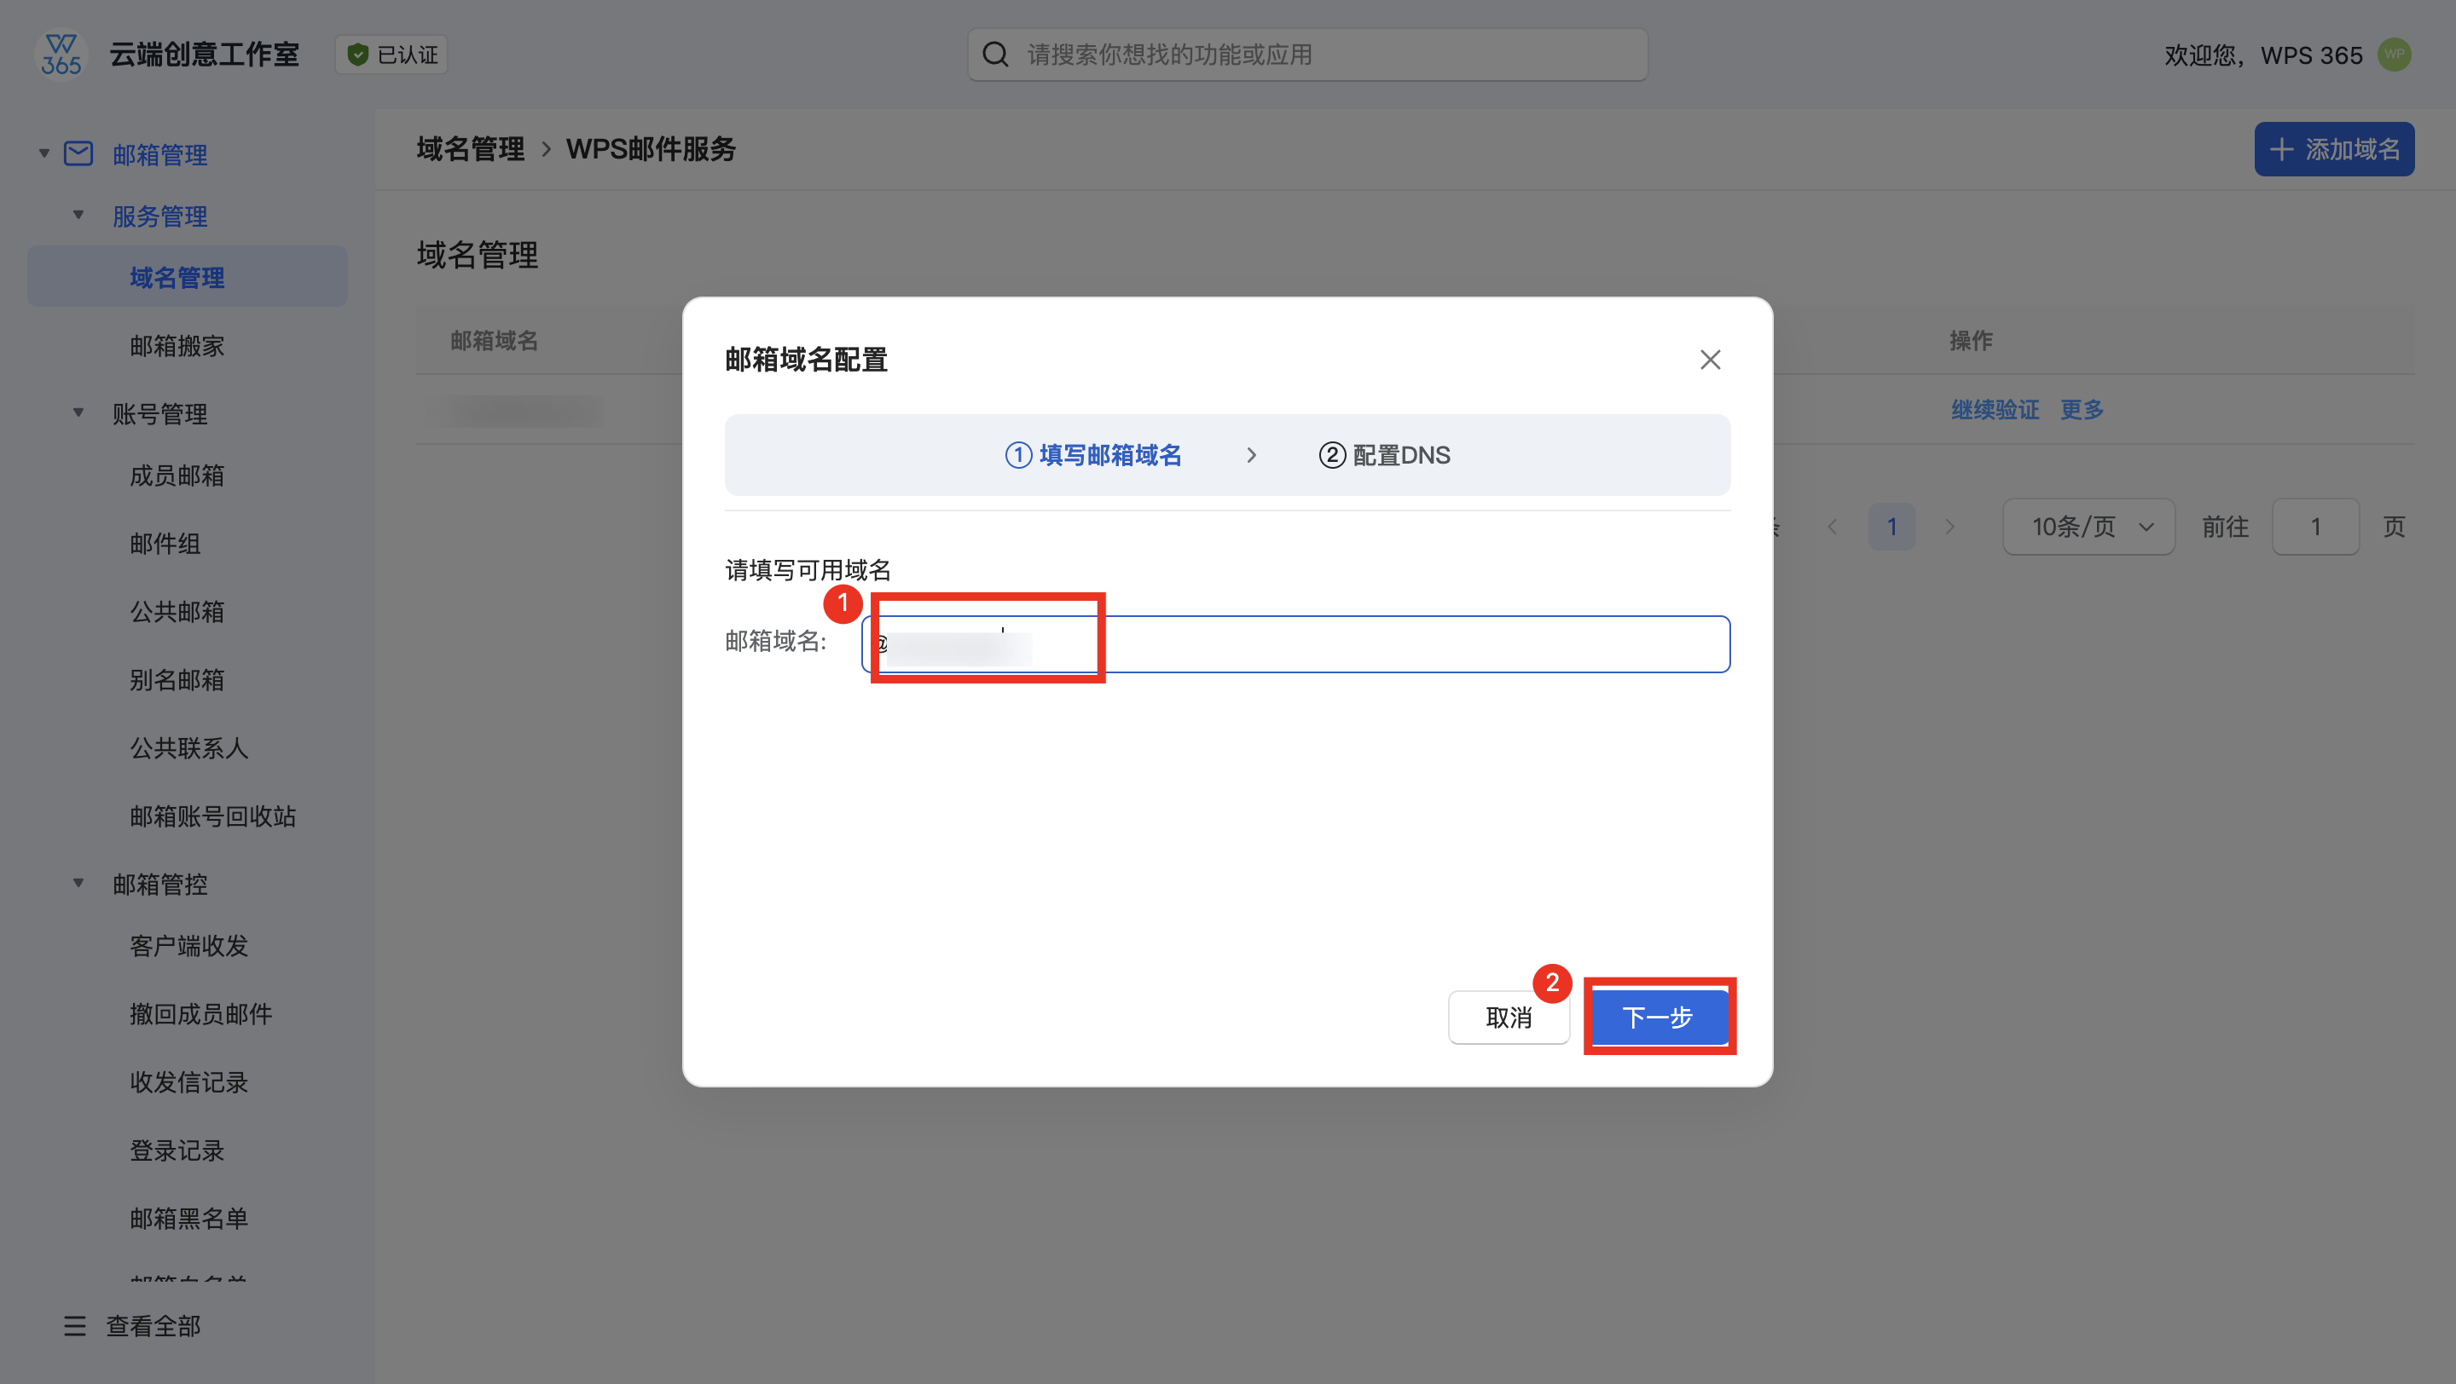Viewport: 2456px width, 1384px height.
Task: Collapse the 邮箱管理 tree section
Action: point(43,154)
